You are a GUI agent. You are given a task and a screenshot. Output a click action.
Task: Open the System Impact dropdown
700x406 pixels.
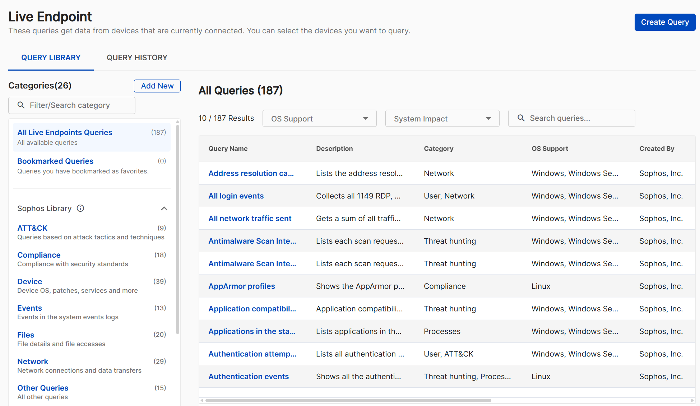point(442,118)
